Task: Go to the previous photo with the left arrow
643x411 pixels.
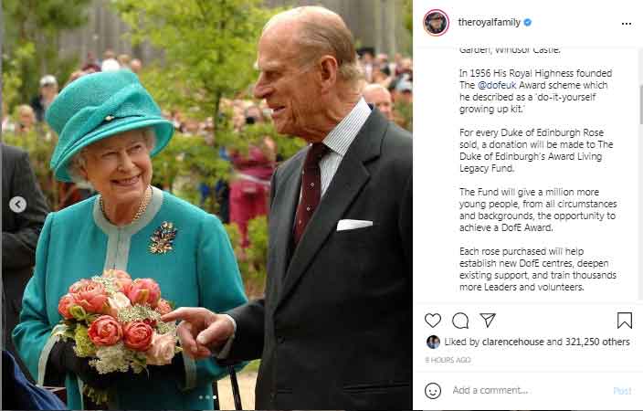Action: click(17, 204)
